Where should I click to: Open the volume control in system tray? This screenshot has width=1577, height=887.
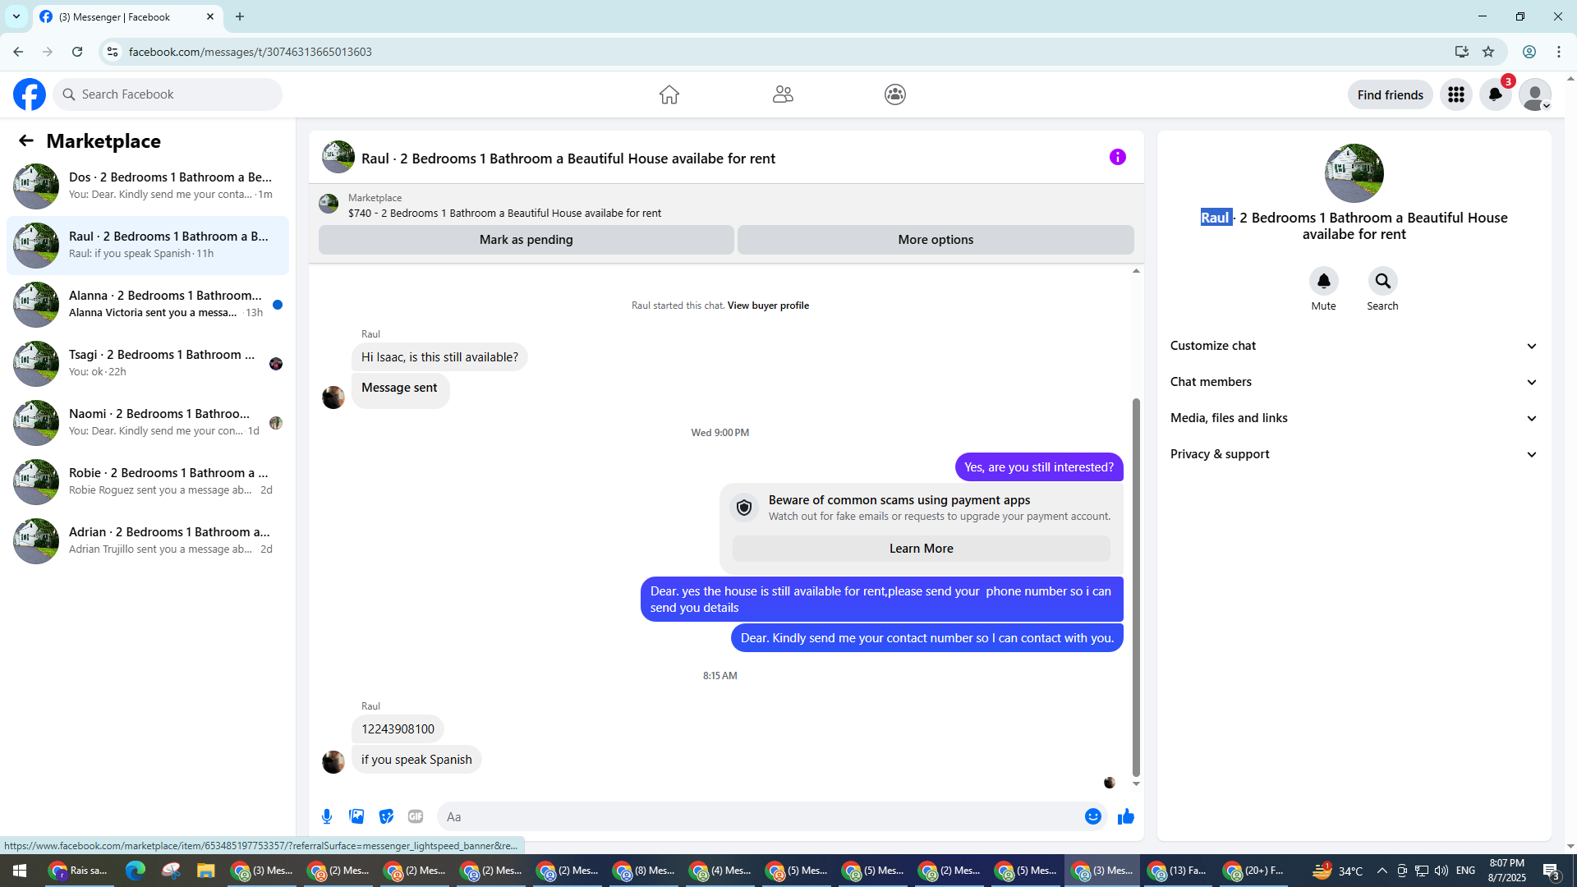[1441, 871]
